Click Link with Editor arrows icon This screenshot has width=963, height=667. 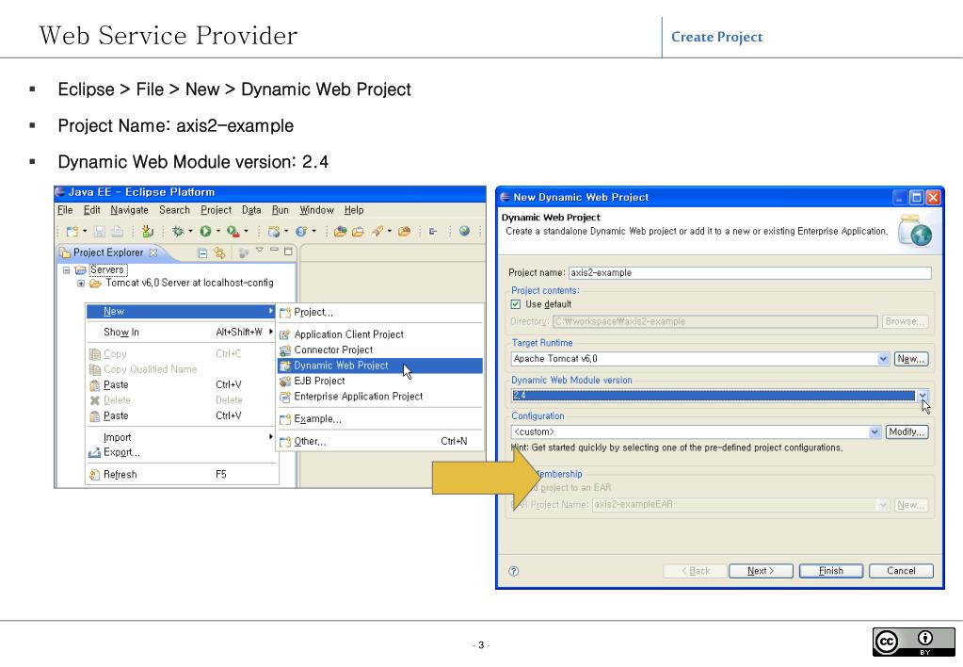[x=219, y=252]
